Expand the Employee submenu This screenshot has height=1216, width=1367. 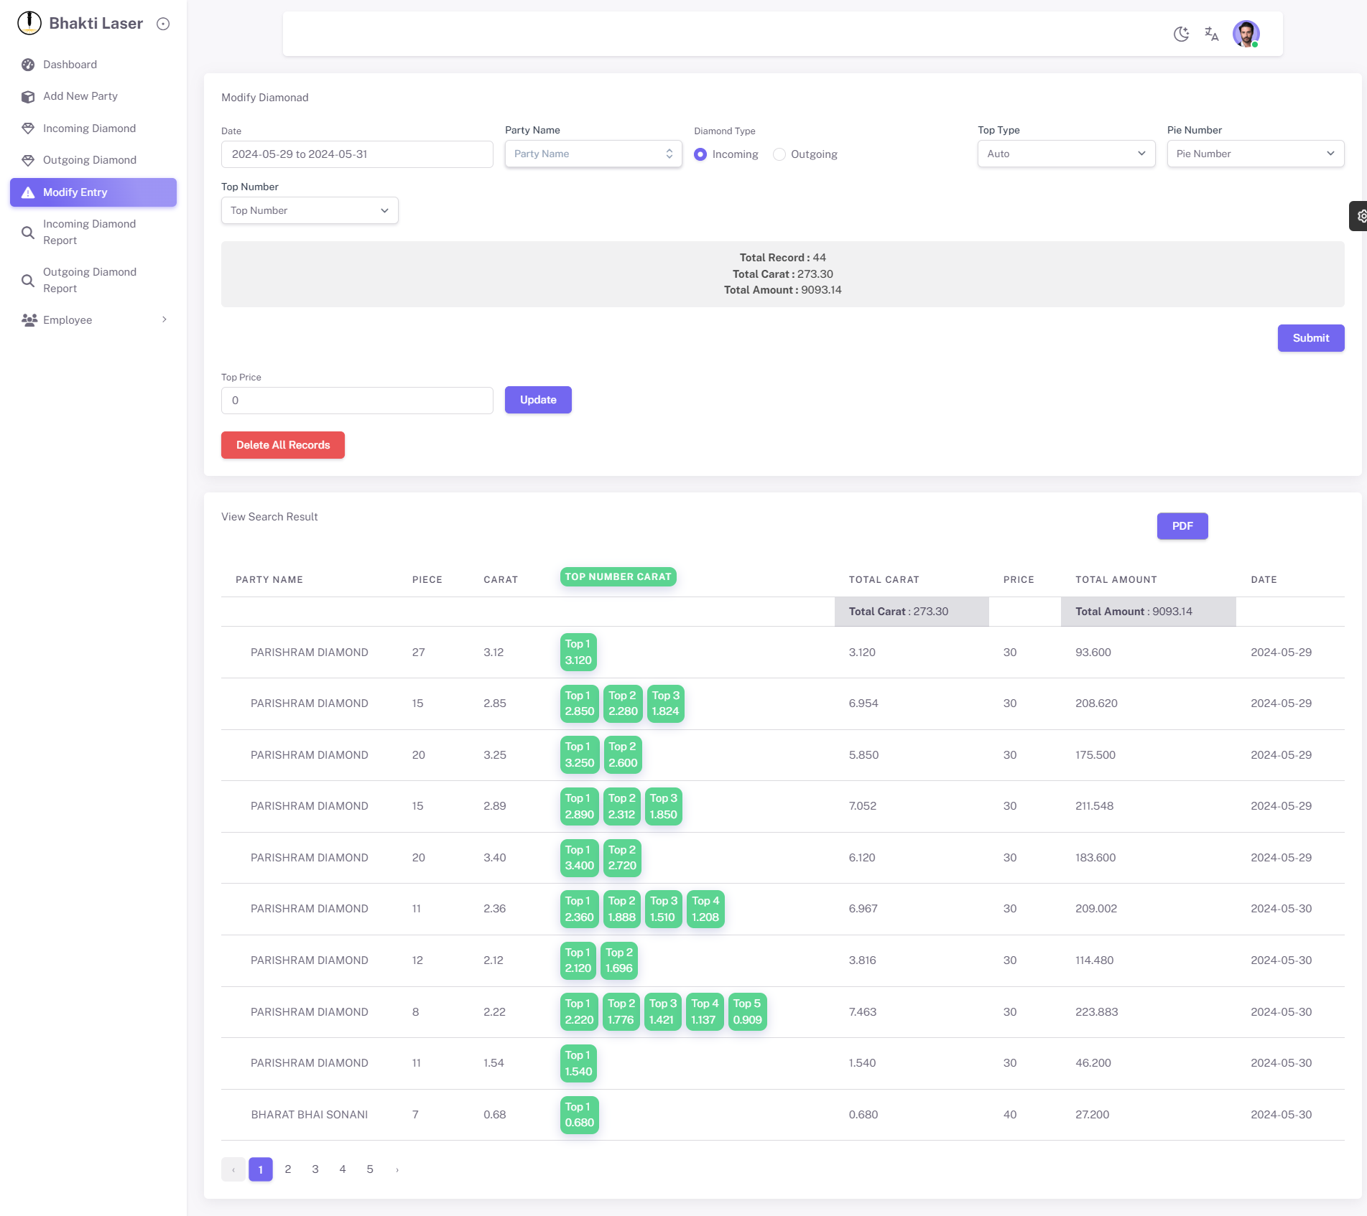pos(164,320)
